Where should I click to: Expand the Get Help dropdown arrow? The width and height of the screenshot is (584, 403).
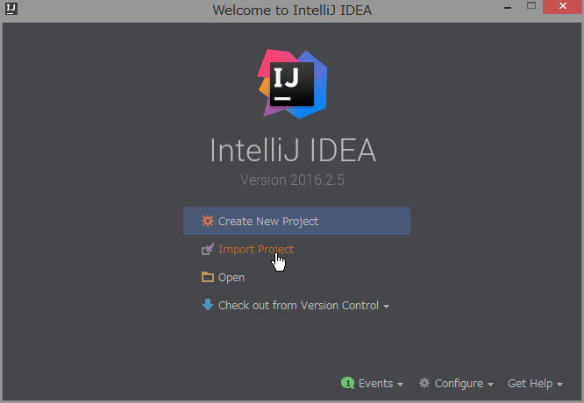(560, 385)
